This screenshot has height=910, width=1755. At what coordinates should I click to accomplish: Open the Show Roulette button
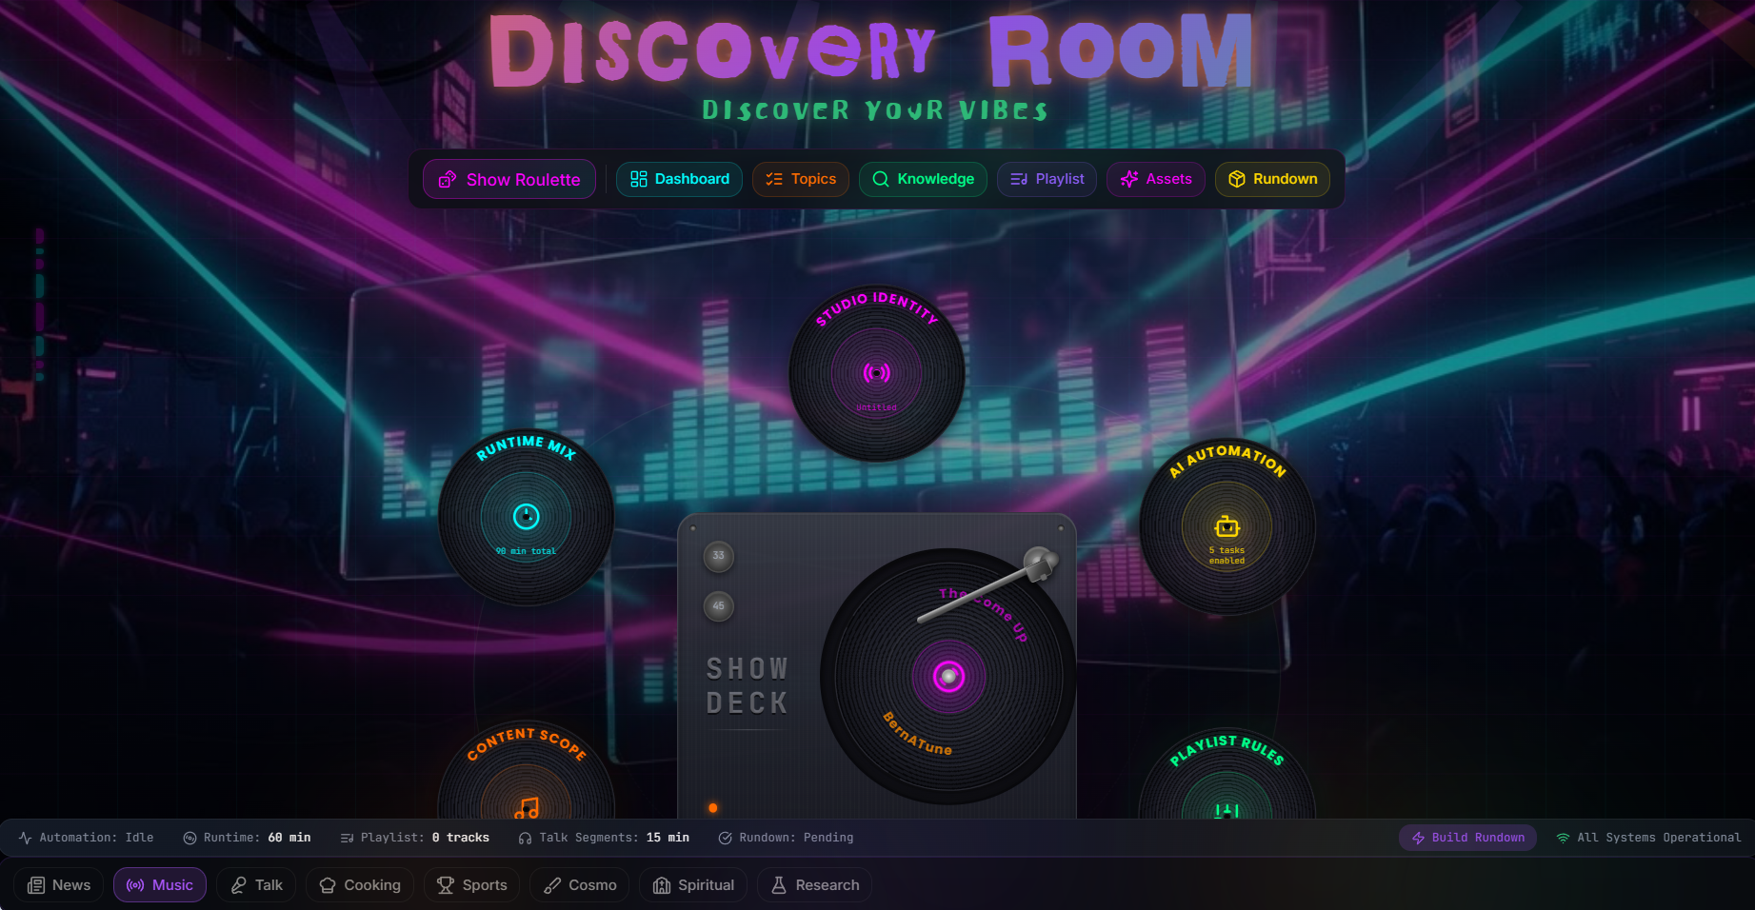509,179
